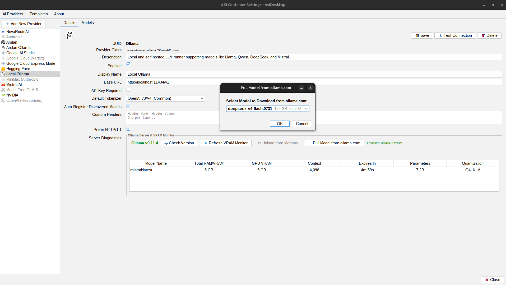Click the Description text field
The width and height of the screenshot is (506, 285).
(x=314, y=57)
